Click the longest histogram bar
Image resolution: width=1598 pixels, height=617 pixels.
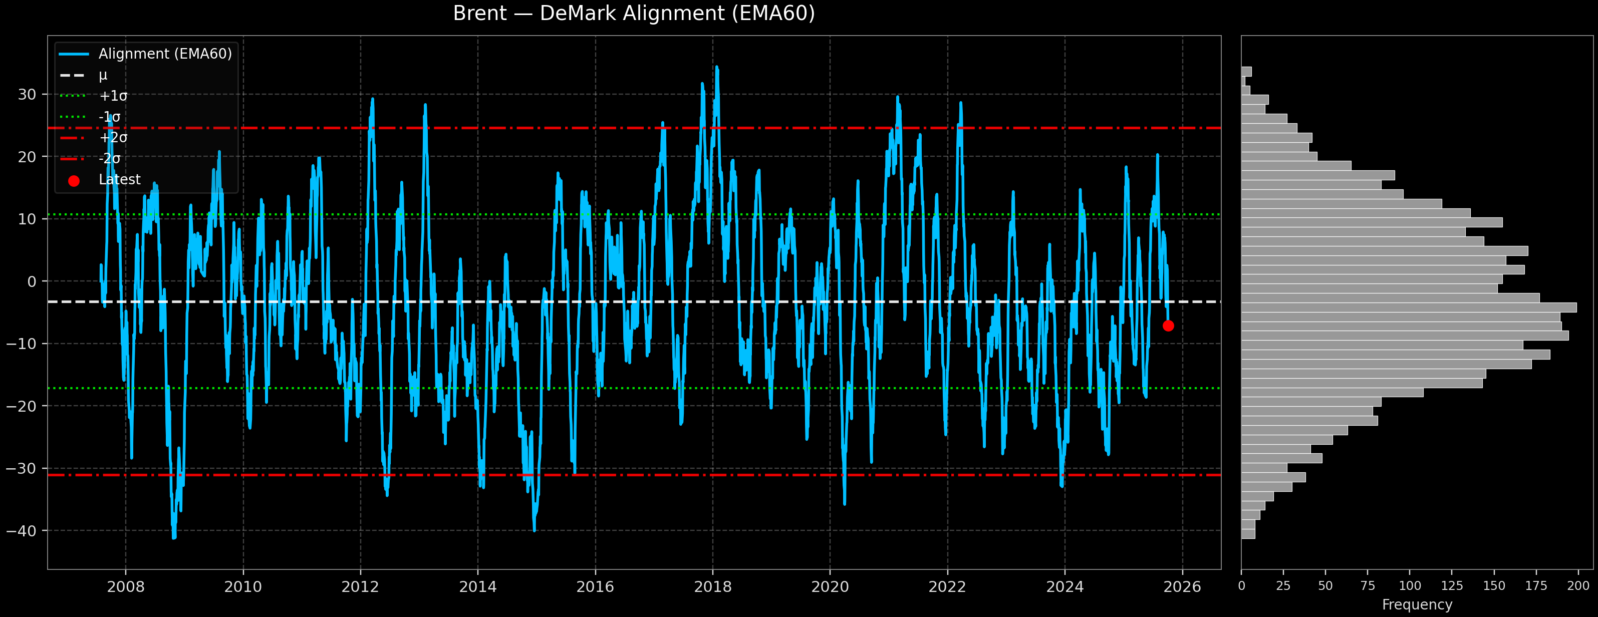pos(1408,307)
